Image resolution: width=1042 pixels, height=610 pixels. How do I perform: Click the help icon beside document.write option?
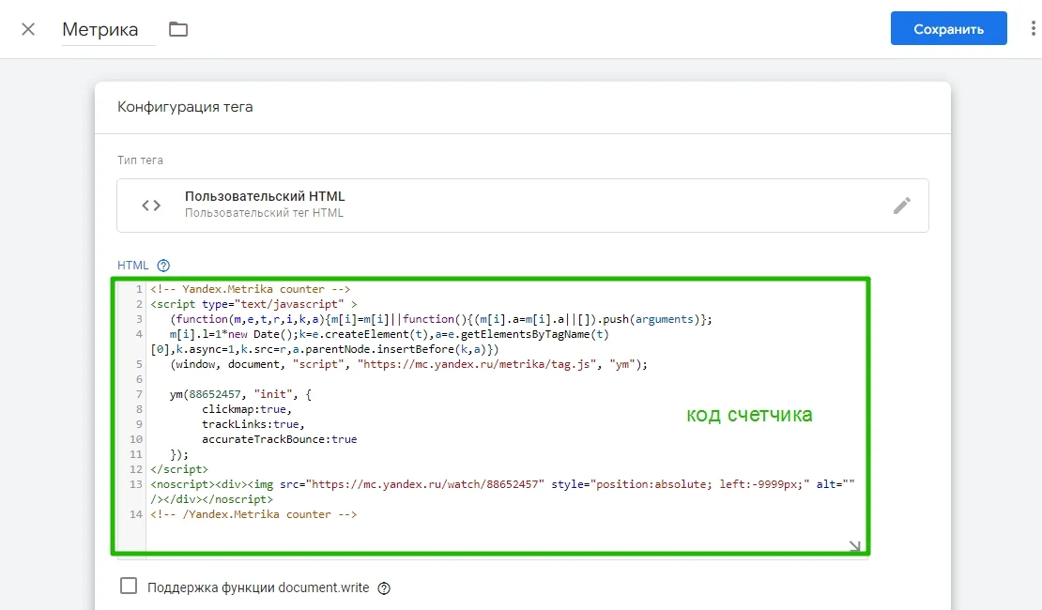tap(383, 588)
